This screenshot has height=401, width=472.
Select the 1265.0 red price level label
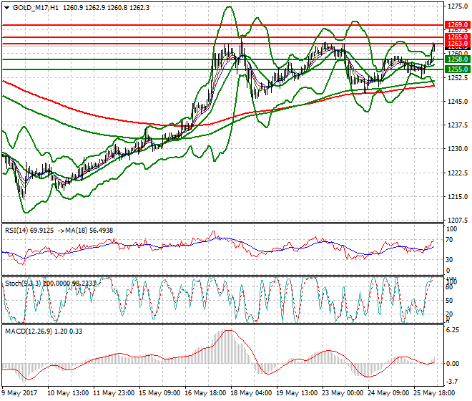(457, 37)
